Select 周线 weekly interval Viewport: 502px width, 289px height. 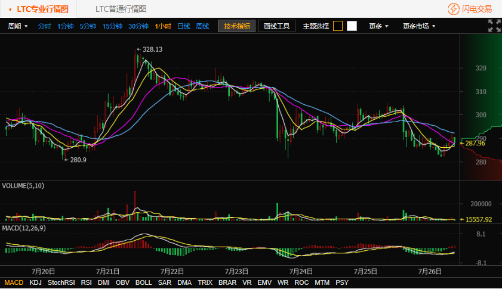pos(203,26)
